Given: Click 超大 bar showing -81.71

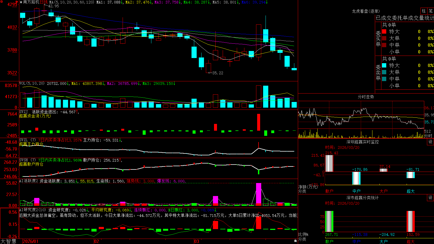Looking at the screenshot, I should pyautogui.click(x=410, y=175).
